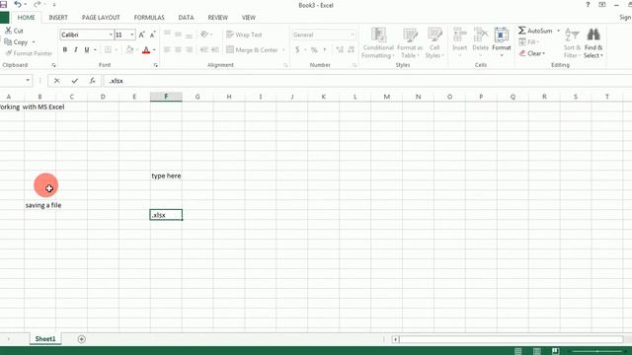Set middle vertical alignment
The height and width of the screenshot is (355, 632).
(x=178, y=35)
